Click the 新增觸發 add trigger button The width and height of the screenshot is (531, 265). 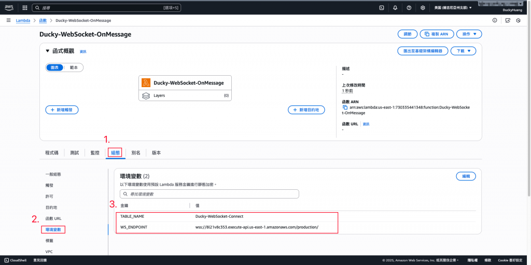pyautogui.click(x=62, y=110)
